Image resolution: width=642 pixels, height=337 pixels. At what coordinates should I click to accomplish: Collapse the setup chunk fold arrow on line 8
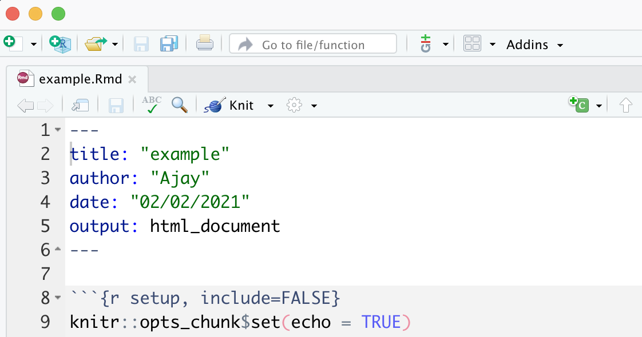pyautogui.click(x=58, y=298)
